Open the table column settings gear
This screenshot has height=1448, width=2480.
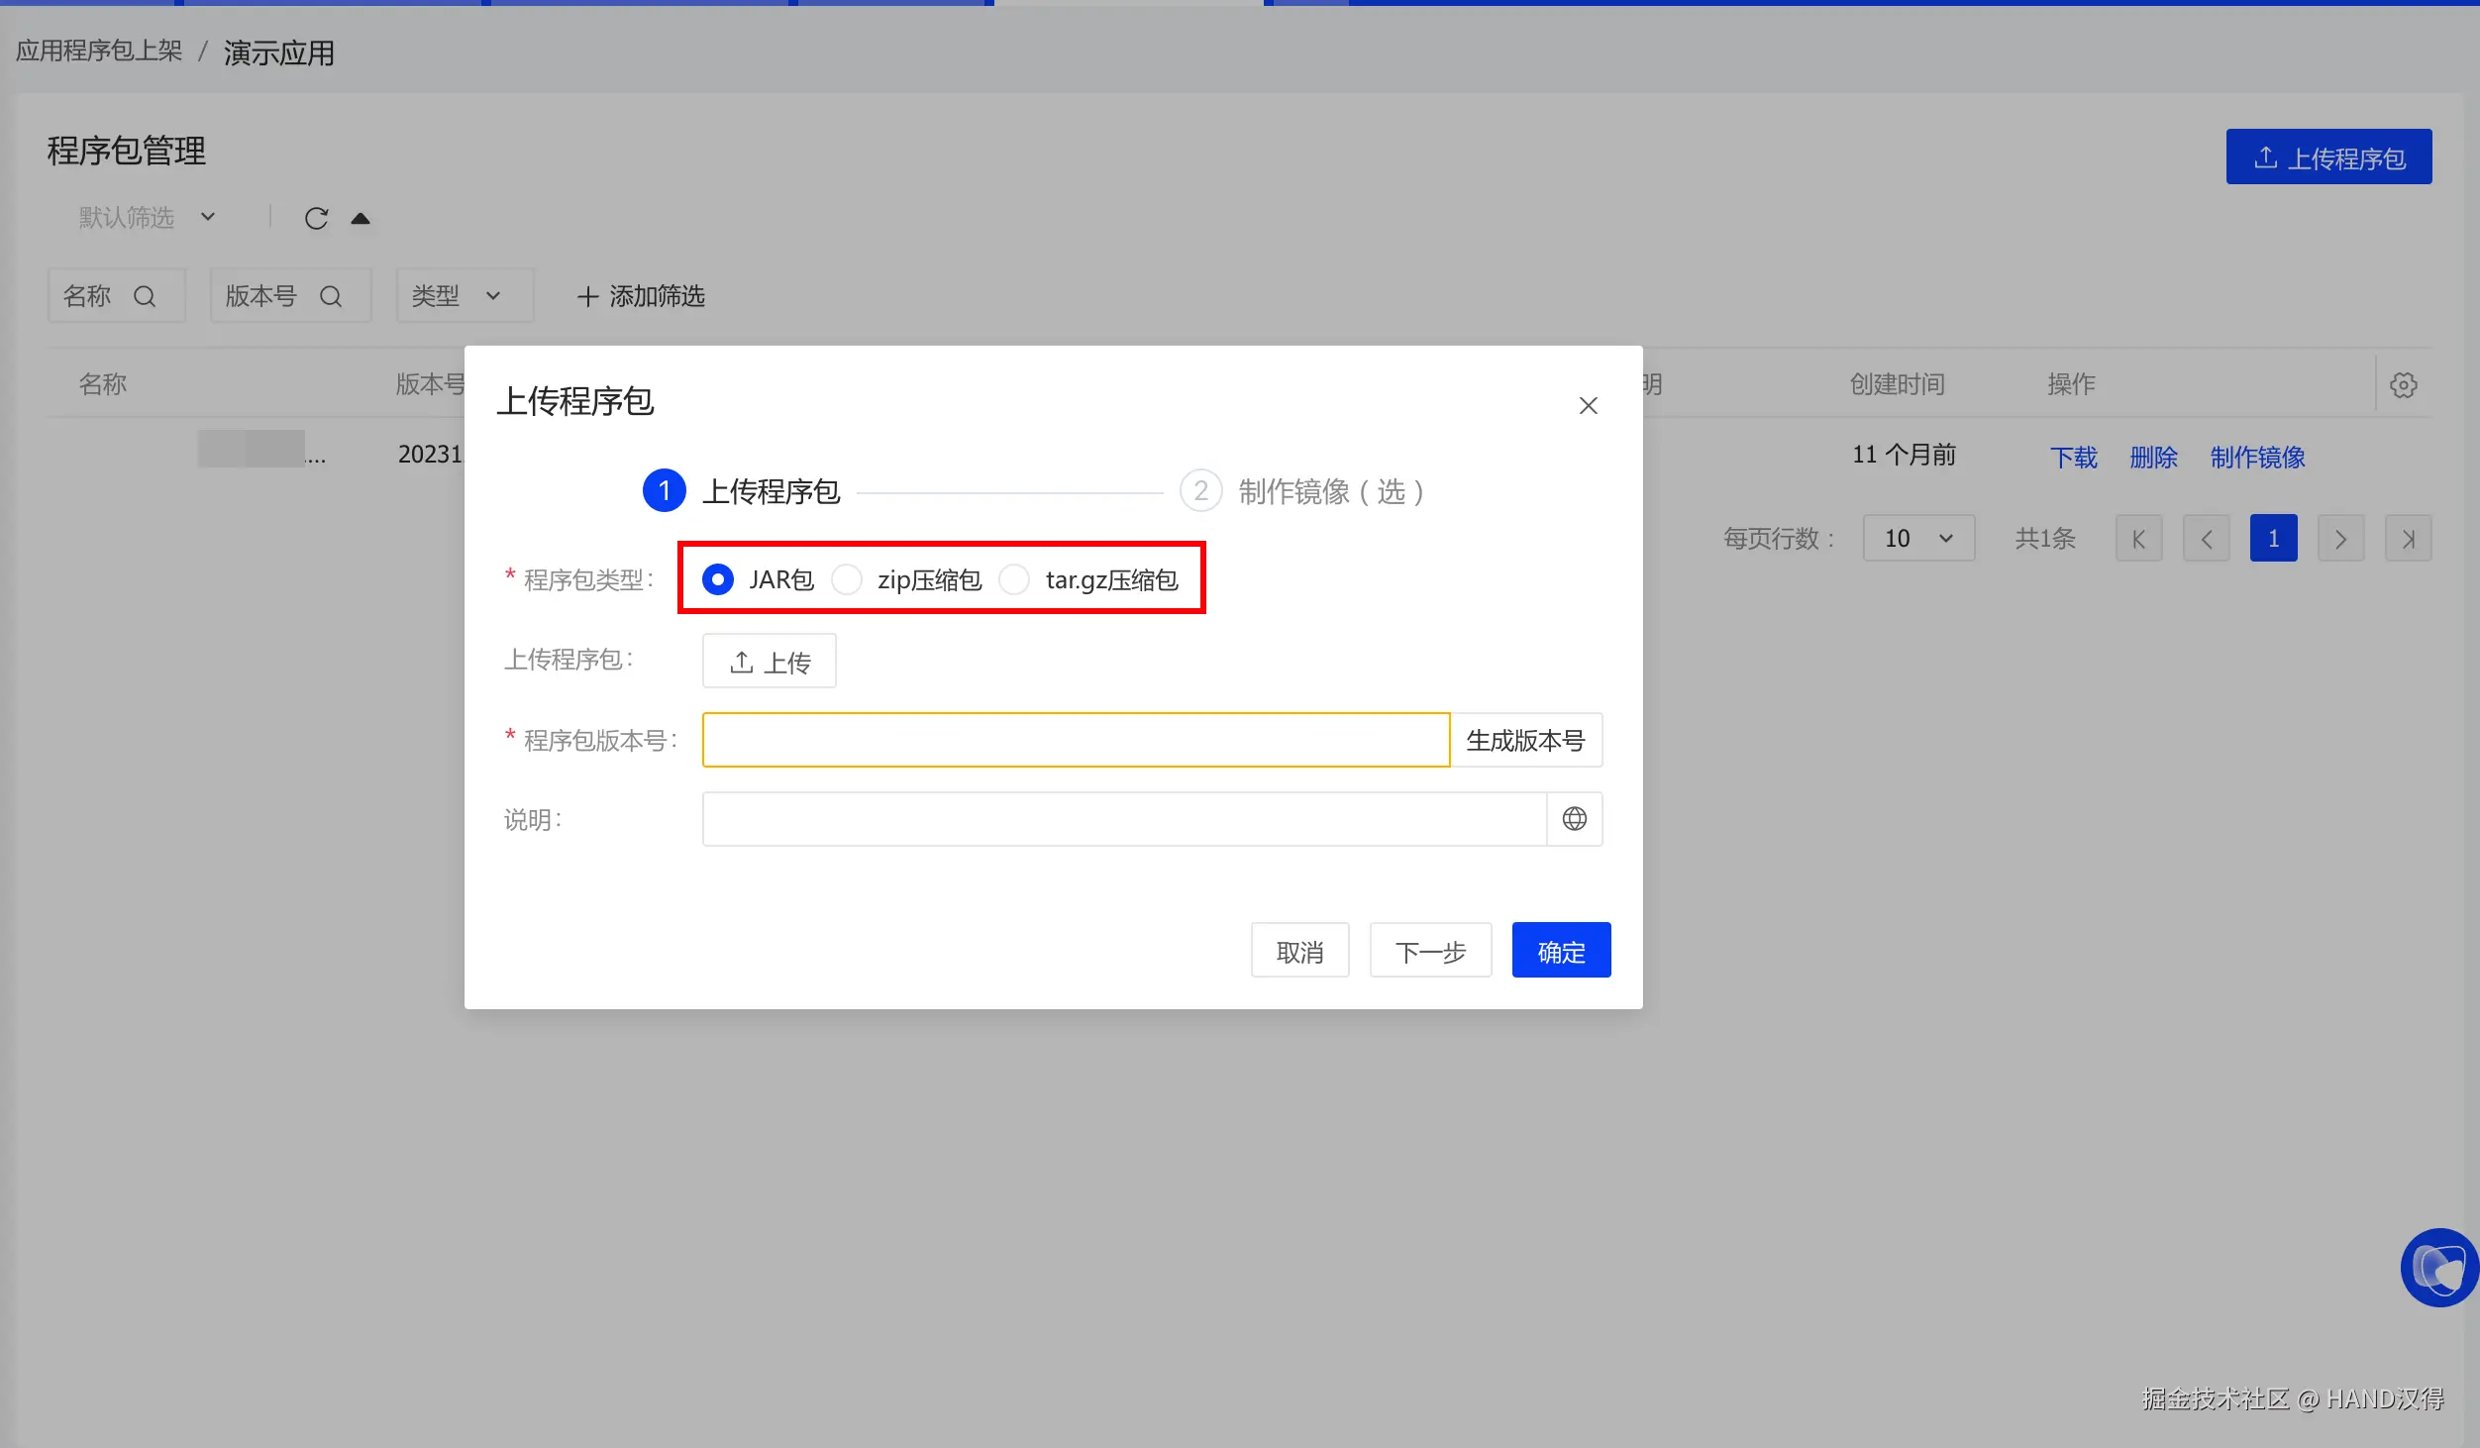point(2403,384)
